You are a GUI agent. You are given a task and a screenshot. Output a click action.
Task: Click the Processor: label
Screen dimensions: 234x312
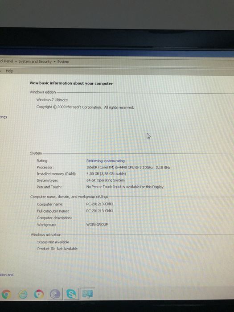click(45, 167)
